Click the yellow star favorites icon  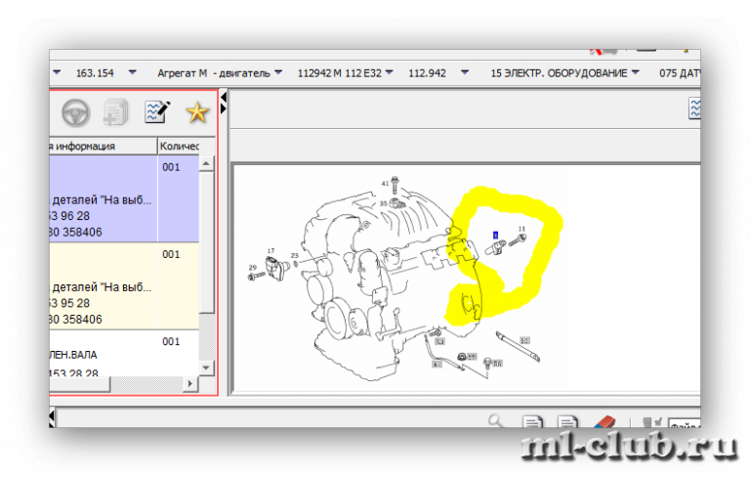[197, 112]
